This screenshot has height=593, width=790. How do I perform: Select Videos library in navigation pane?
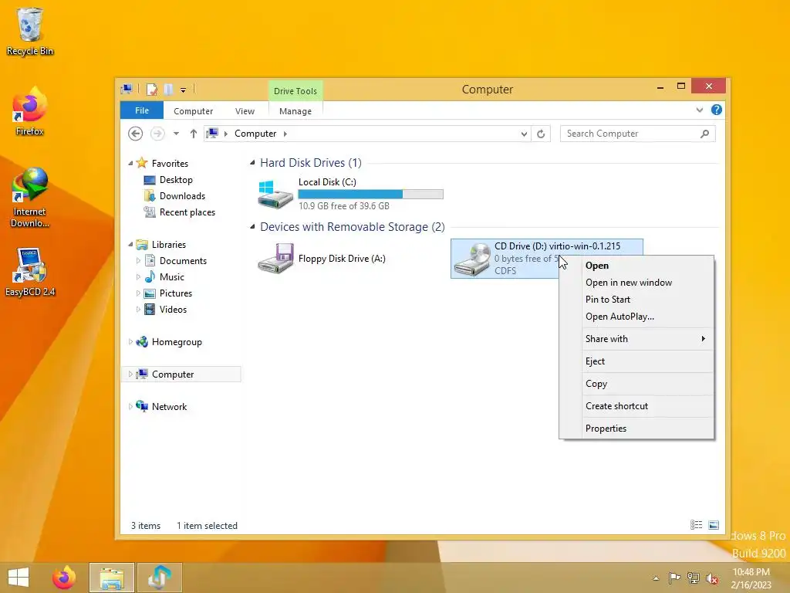(173, 309)
